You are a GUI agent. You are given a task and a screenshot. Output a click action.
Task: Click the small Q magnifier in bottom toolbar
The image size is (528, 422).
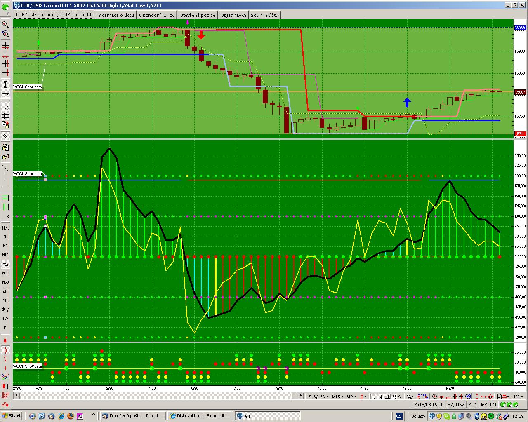point(400,396)
